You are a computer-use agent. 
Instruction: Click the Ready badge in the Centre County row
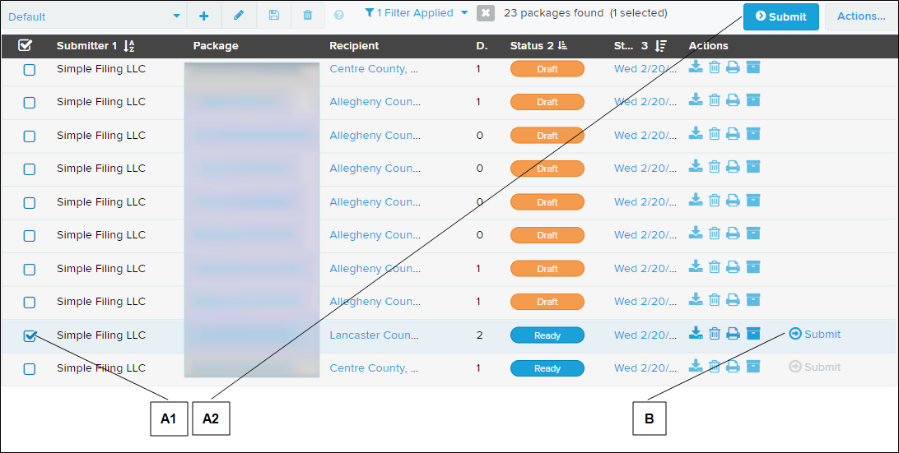[547, 368]
